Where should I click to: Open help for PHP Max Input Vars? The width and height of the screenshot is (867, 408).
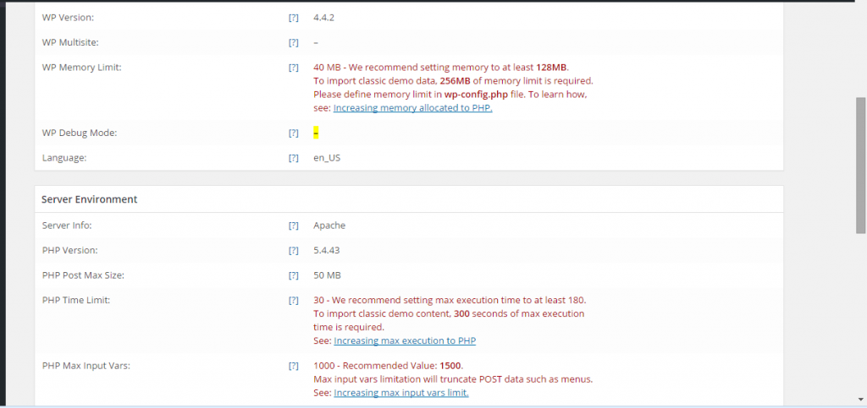pos(293,367)
